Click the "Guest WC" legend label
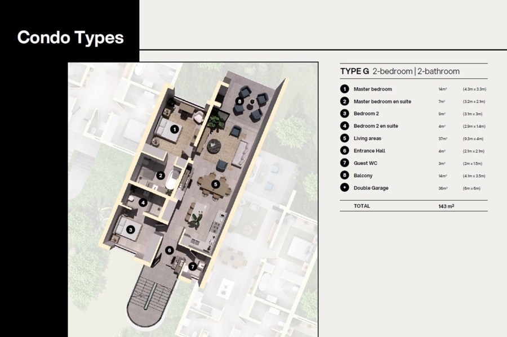 click(366, 163)
